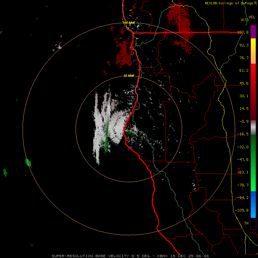Click the -16.5 velocity scale value
The height and width of the screenshot is (258, 258).
click(x=243, y=134)
